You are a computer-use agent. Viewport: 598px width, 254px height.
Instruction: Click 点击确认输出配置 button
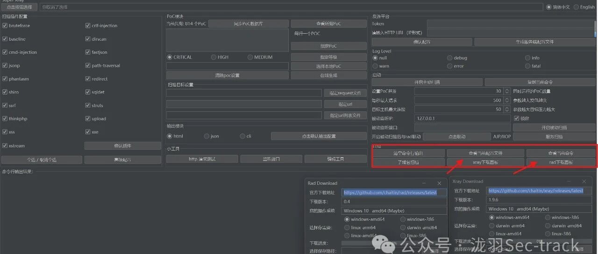[x=319, y=136]
